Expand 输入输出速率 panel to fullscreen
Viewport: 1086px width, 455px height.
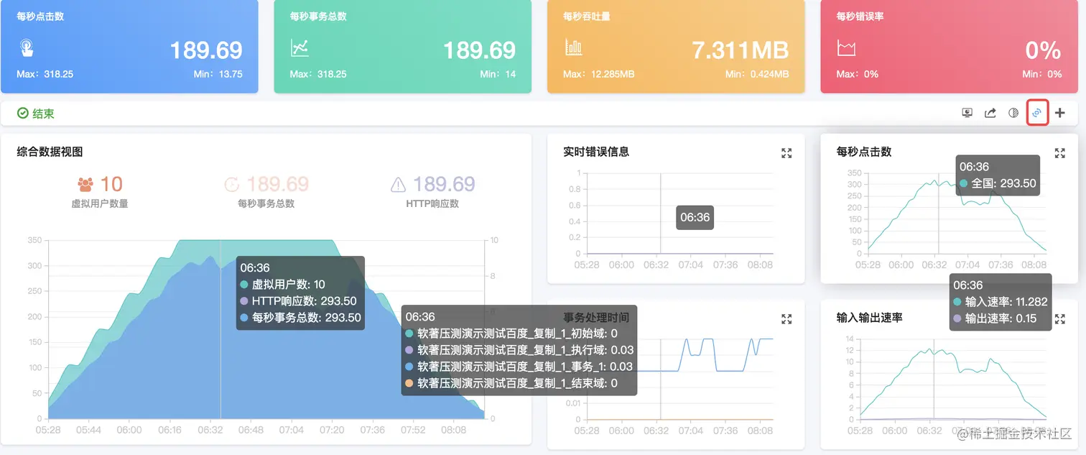[1059, 318]
